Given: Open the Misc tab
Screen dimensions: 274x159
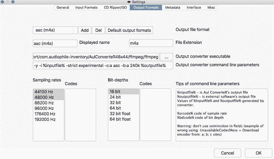Looking at the screenshot, I should pyautogui.click(x=211, y=7).
